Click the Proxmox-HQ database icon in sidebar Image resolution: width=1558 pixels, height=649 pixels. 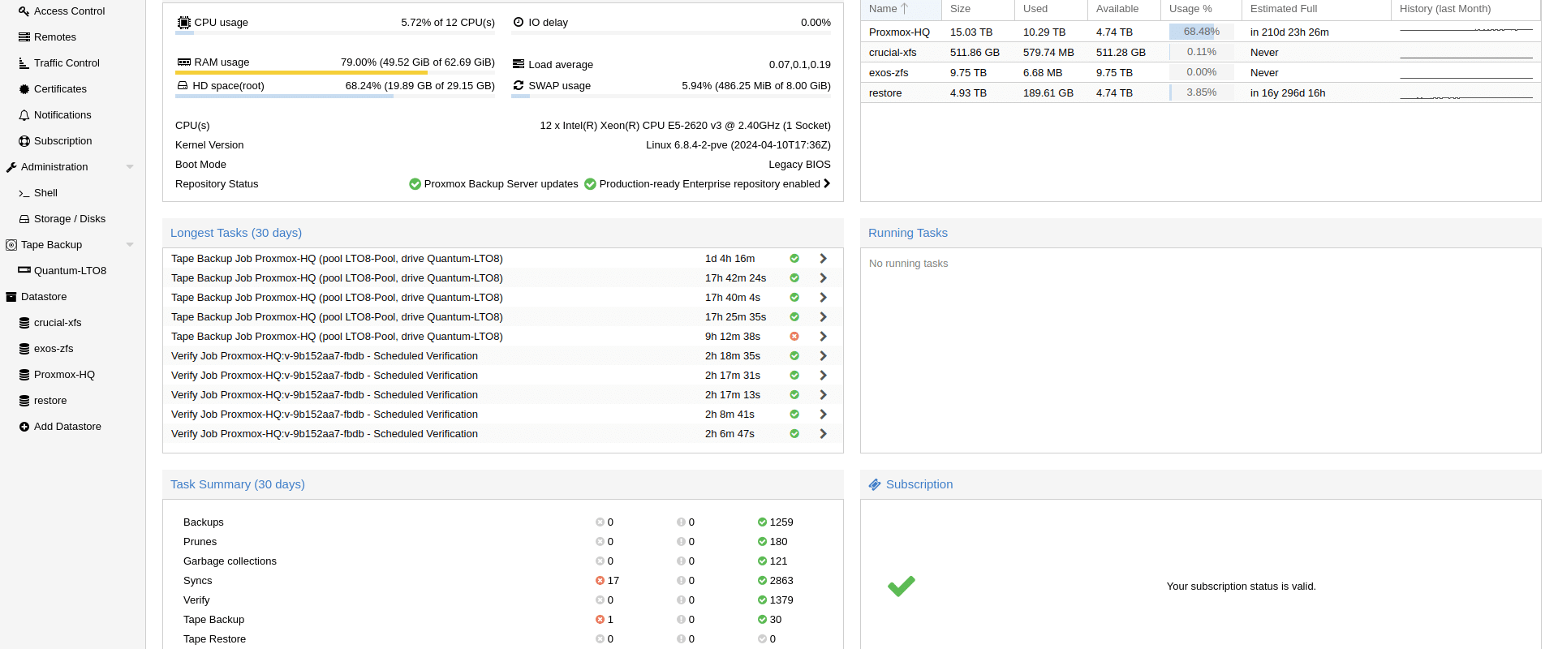click(x=24, y=375)
